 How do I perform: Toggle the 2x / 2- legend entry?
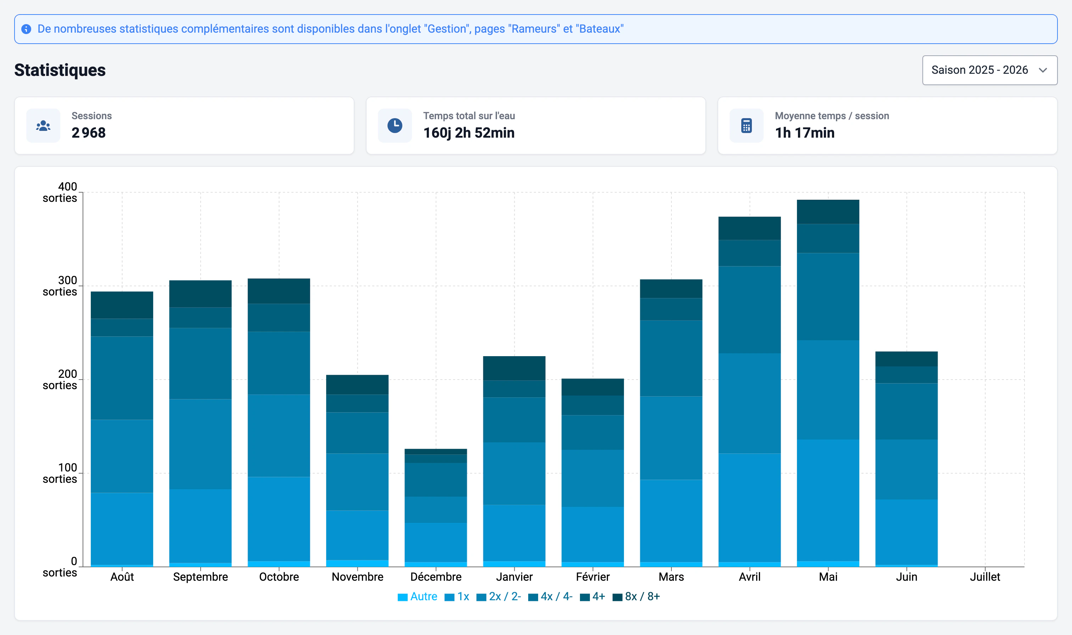498,596
